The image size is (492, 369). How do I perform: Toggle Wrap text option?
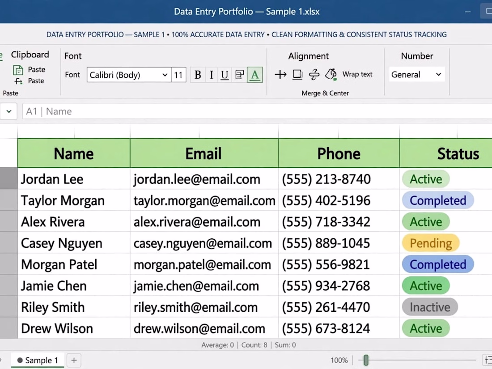pyautogui.click(x=357, y=74)
